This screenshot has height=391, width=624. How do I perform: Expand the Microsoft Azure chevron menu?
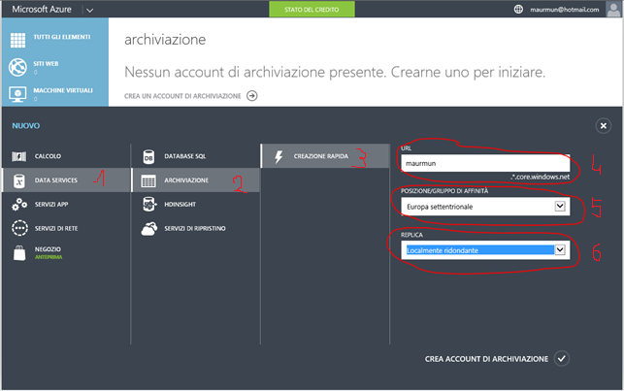pos(89,10)
